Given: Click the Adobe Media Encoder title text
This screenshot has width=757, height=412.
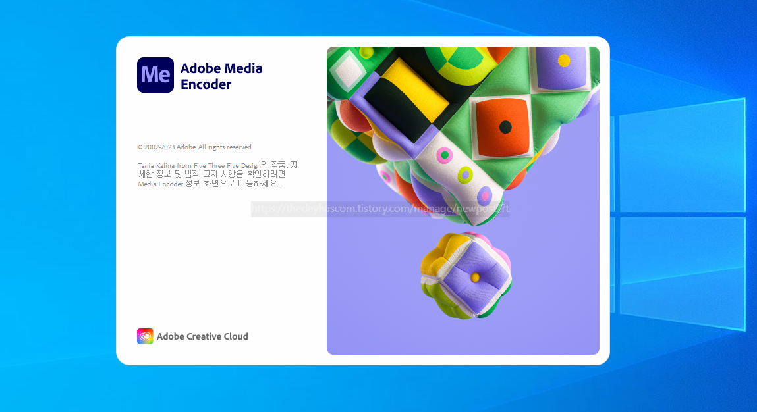Looking at the screenshot, I should click(x=221, y=76).
